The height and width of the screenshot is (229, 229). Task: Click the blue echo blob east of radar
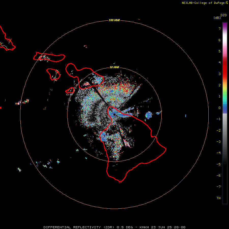[x=149, y=115]
